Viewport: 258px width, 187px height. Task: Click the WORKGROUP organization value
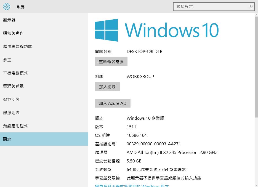tap(140, 76)
